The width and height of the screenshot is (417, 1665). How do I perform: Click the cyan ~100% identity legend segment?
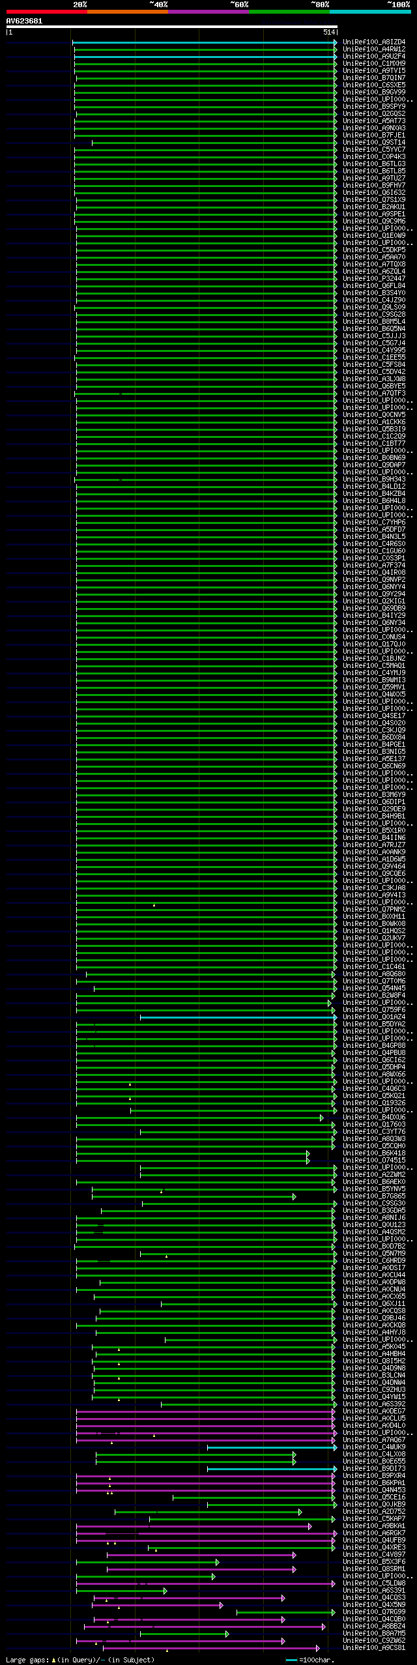click(369, 12)
